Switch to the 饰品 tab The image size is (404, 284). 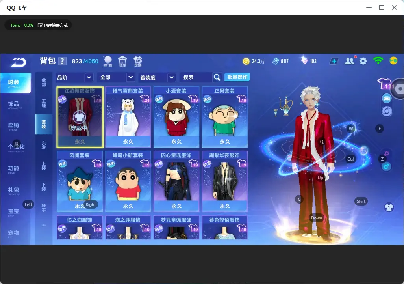tap(13, 104)
